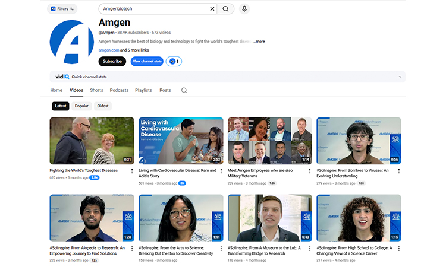Click the microphone voice search icon

coord(244,9)
